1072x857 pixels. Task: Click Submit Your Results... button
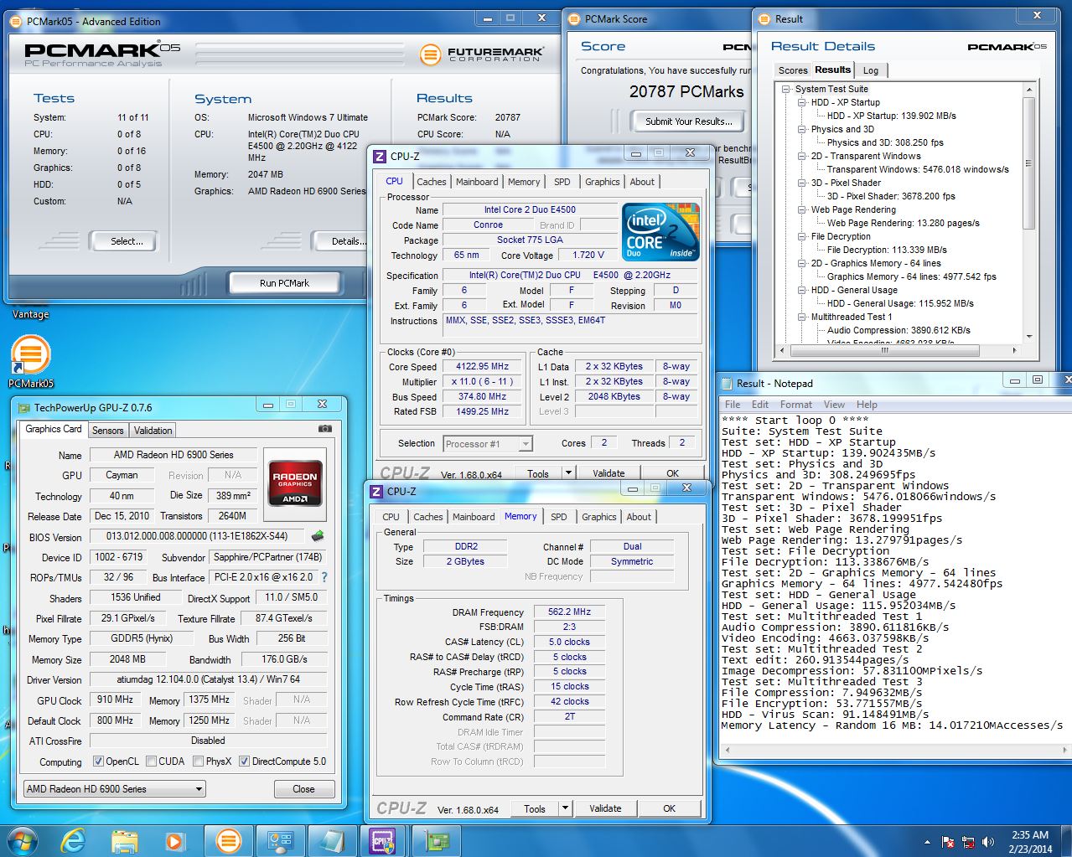(688, 121)
